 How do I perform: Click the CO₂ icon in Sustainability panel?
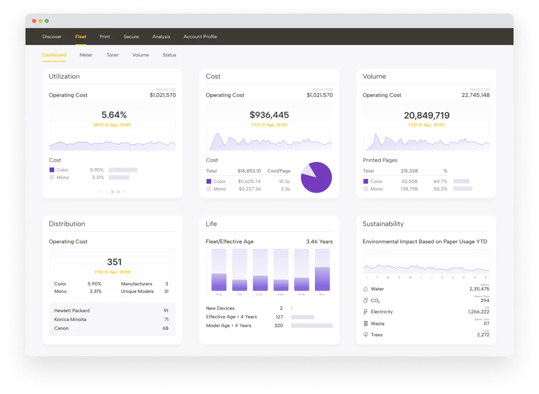pyautogui.click(x=365, y=300)
